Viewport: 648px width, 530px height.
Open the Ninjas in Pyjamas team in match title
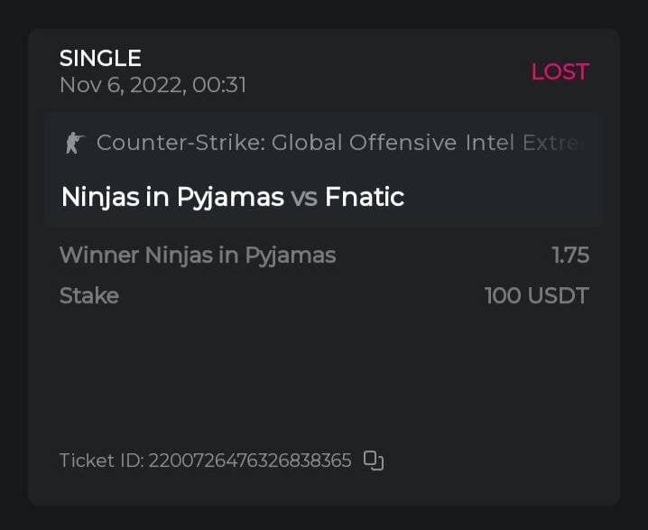tap(172, 197)
